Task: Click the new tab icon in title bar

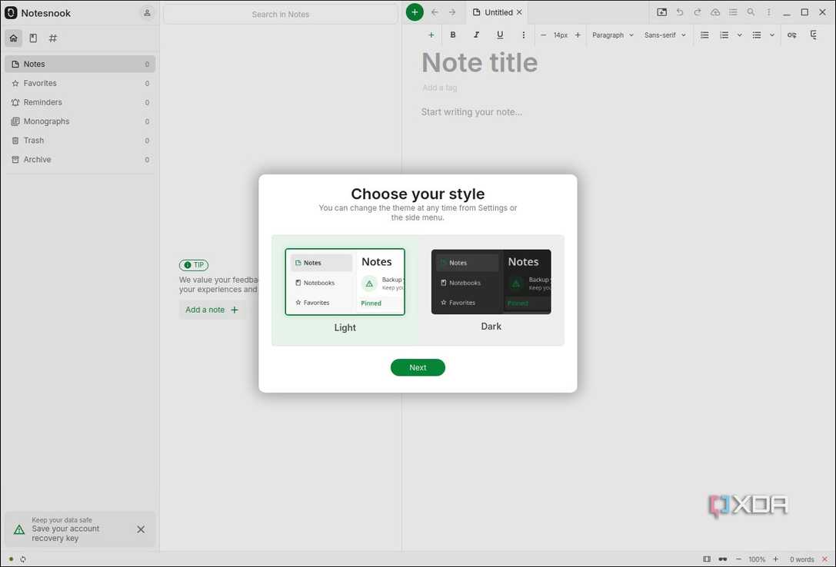Action: coord(661,12)
